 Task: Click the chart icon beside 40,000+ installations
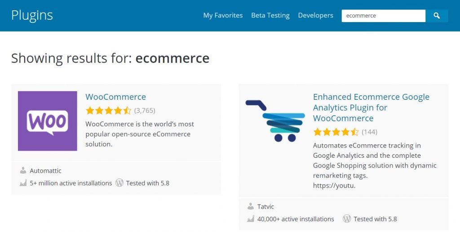point(251,219)
